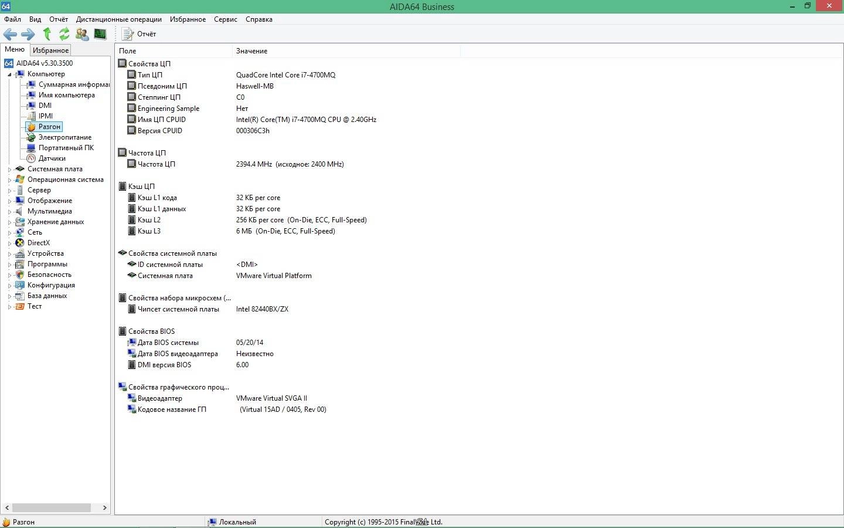The image size is (844, 528).
Task: Click the Back arrow toolbar icon
Action: [10, 34]
